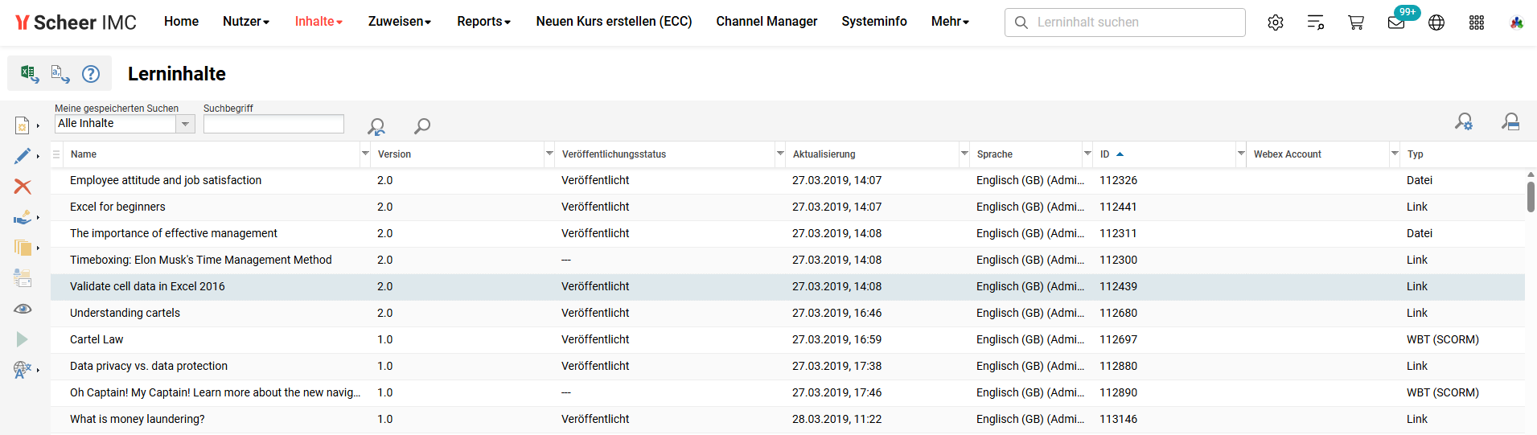Click the vertical table scrollbar thumb
Image resolution: width=1537 pixels, height=435 pixels.
coord(1531,197)
